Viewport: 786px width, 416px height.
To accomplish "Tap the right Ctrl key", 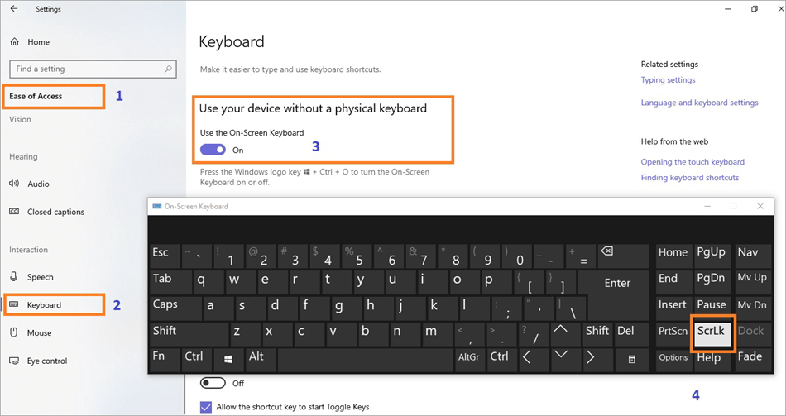I will 501,359.
